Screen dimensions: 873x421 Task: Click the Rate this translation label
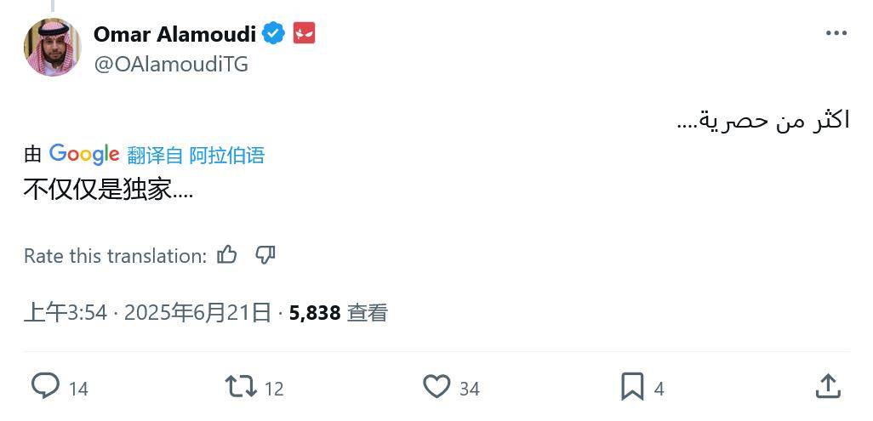coord(115,256)
